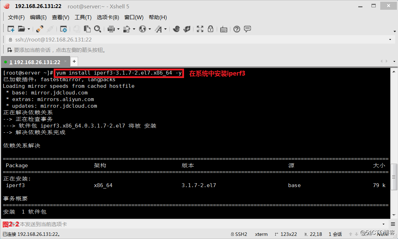Click the globe encoding icon

tap(143, 29)
